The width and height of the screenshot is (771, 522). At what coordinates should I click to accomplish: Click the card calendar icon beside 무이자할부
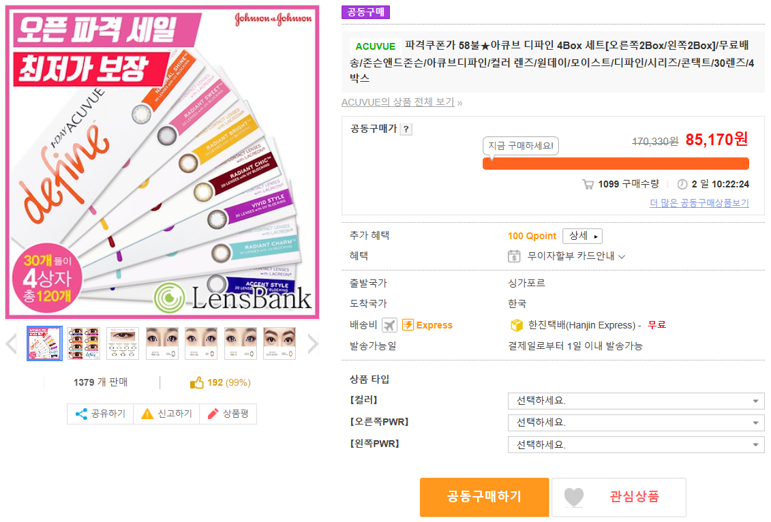(514, 256)
